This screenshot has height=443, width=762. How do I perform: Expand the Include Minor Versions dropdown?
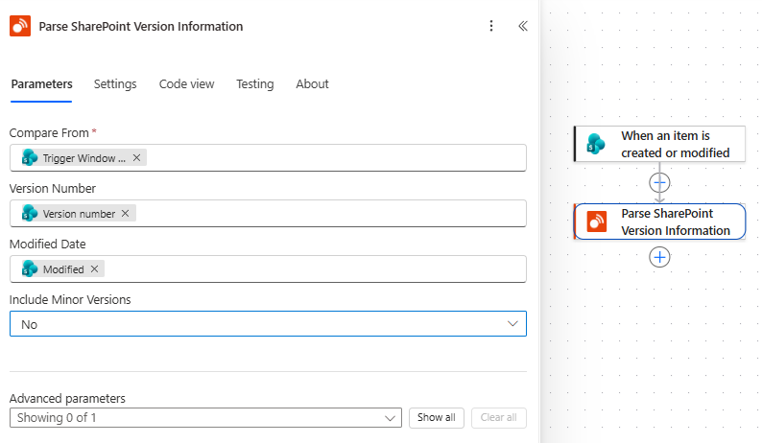(268, 323)
